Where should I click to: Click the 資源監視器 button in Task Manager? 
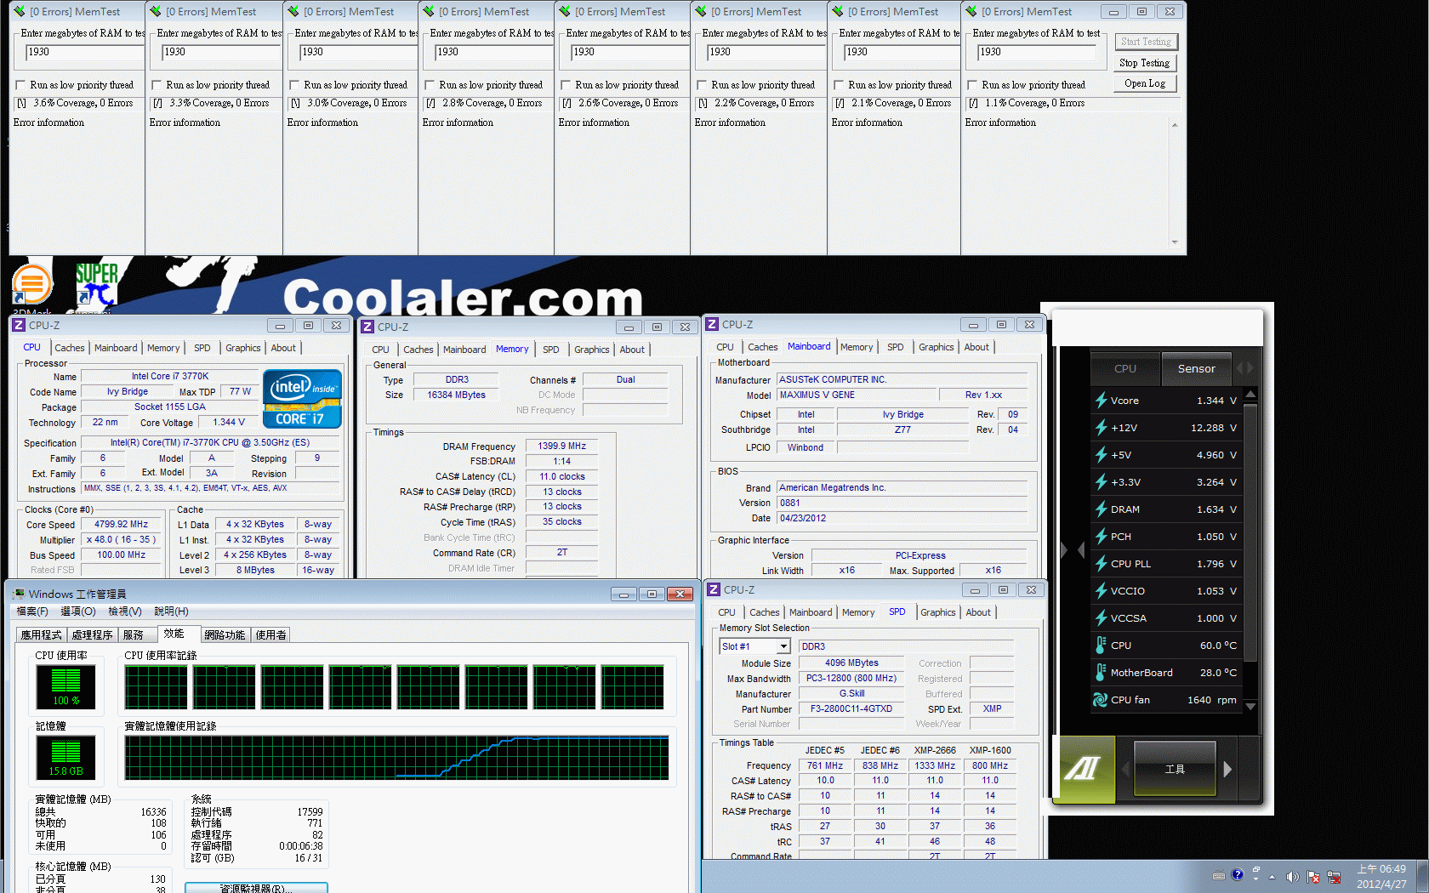point(256,888)
